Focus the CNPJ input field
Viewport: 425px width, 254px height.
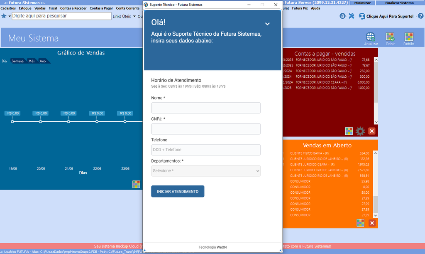click(x=206, y=129)
